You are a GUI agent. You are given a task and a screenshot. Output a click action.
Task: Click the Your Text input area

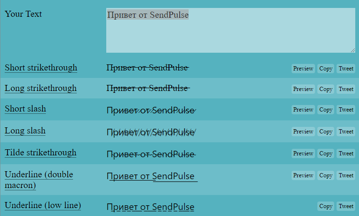pos(230,30)
